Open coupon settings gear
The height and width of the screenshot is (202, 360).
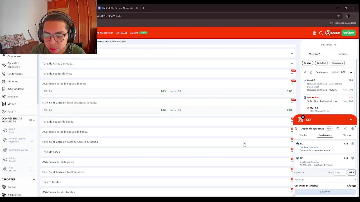click(x=353, y=128)
